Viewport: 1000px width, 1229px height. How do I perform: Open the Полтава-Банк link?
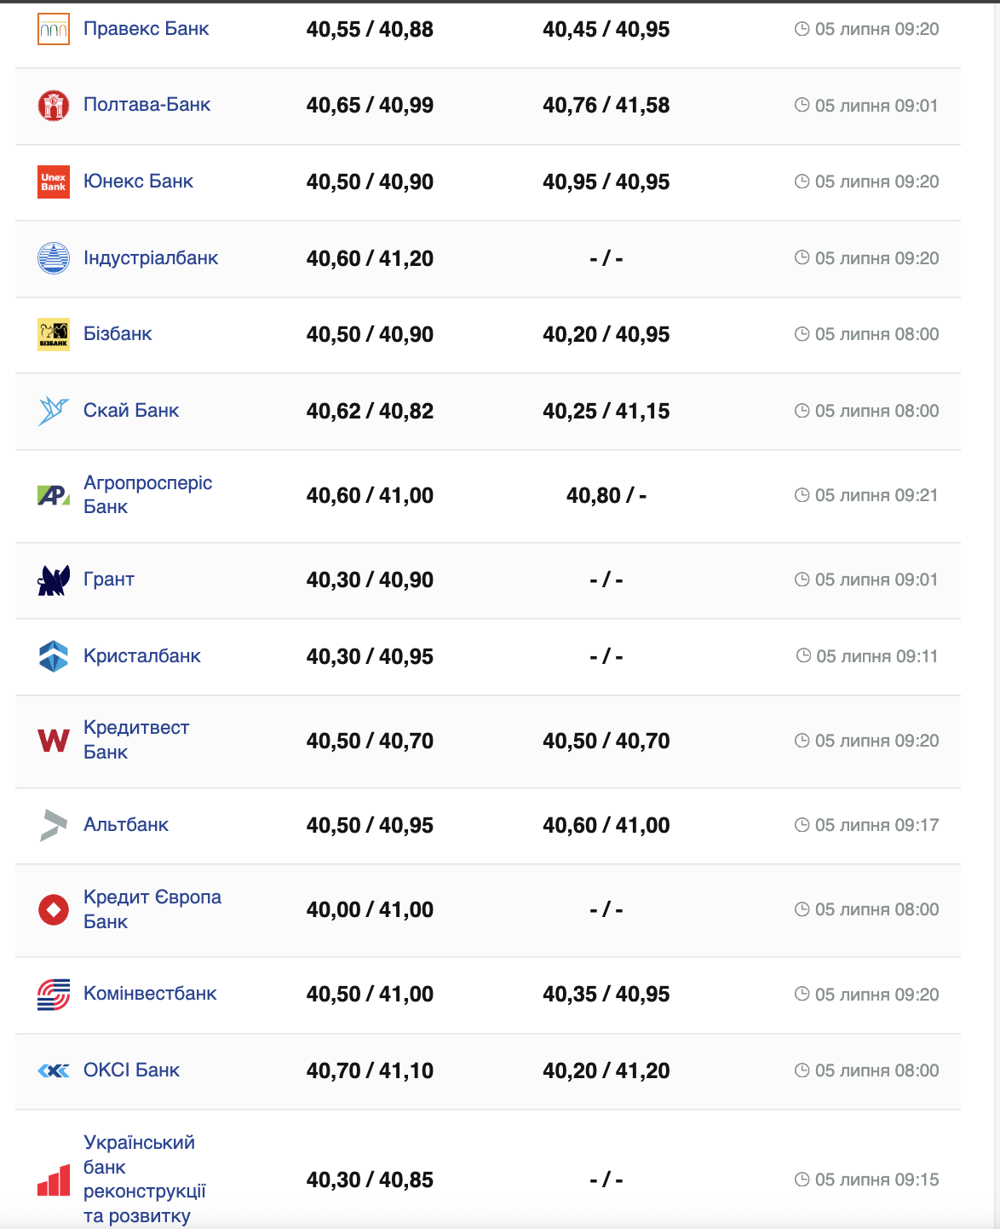[147, 105]
